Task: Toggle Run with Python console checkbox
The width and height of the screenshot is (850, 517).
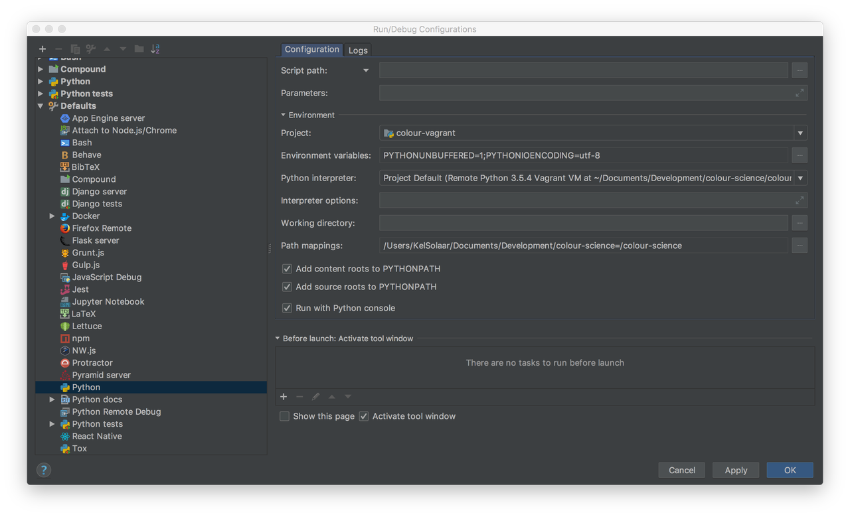Action: (x=287, y=308)
